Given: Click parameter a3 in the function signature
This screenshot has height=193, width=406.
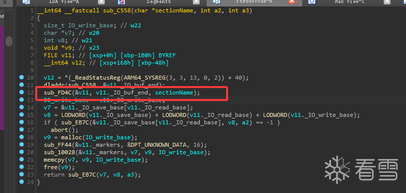Looking at the screenshot, I should click(x=245, y=10).
